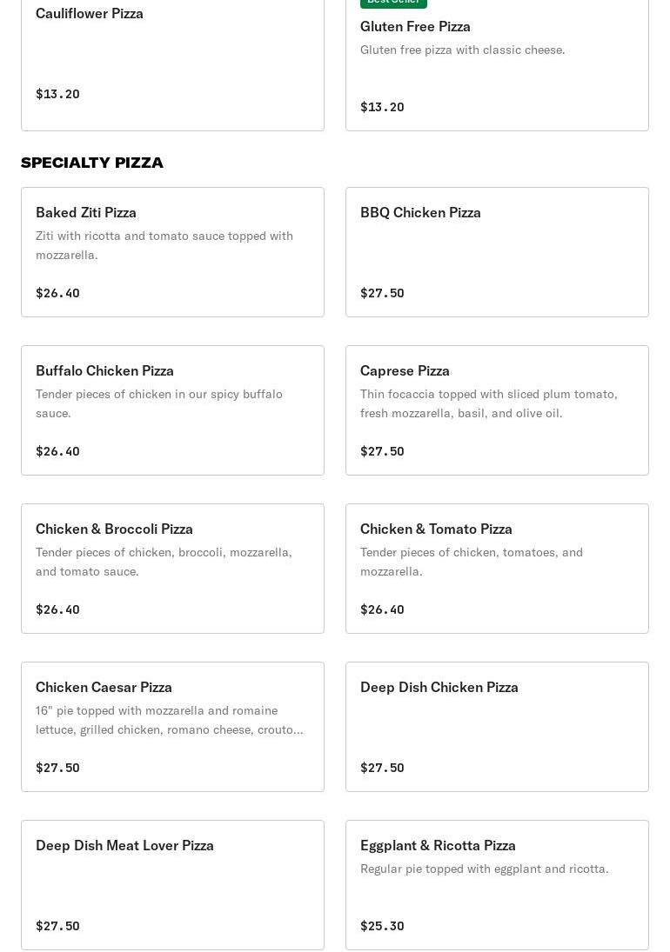Click the Baked Ziti $26.40 price
Screen dimensions: 670x952
click(57, 293)
